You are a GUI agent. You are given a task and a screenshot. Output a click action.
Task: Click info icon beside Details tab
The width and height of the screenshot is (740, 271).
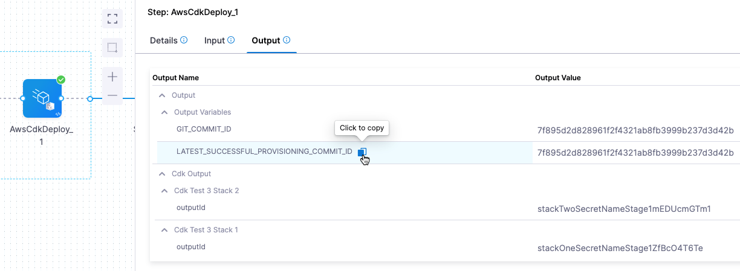pos(184,40)
